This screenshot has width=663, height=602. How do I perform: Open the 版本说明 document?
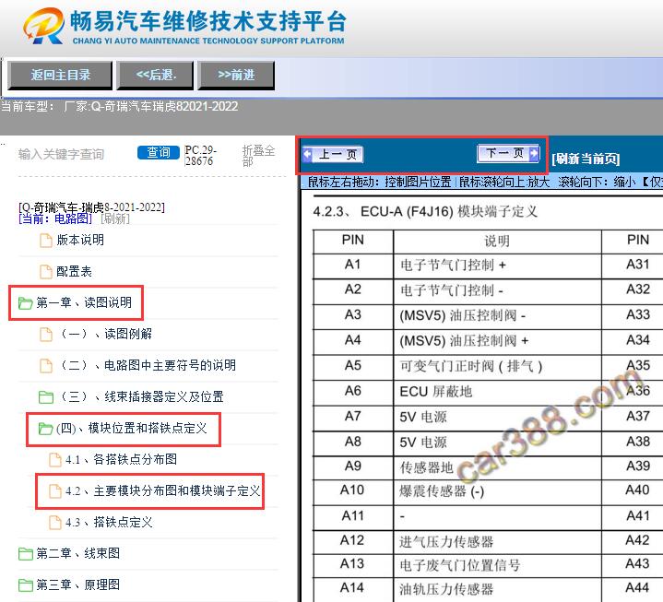tap(80, 240)
